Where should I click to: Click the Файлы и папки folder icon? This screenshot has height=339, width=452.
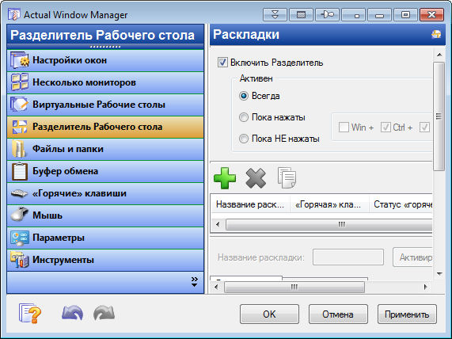point(19,149)
